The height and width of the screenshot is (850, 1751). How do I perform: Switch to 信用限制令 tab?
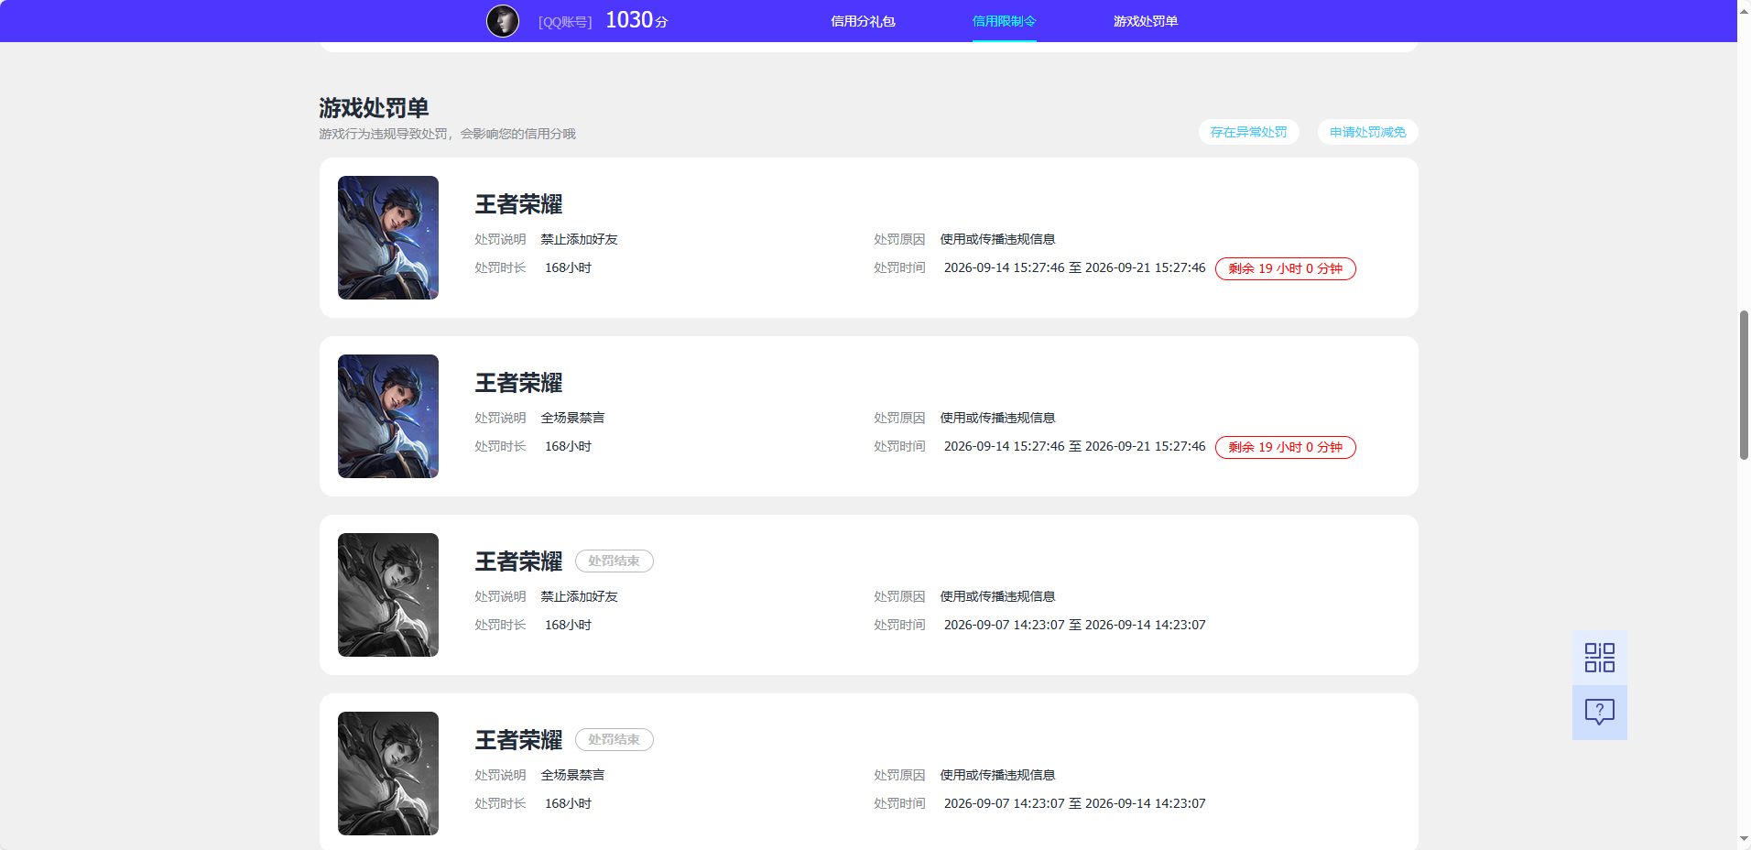(x=1004, y=21)
